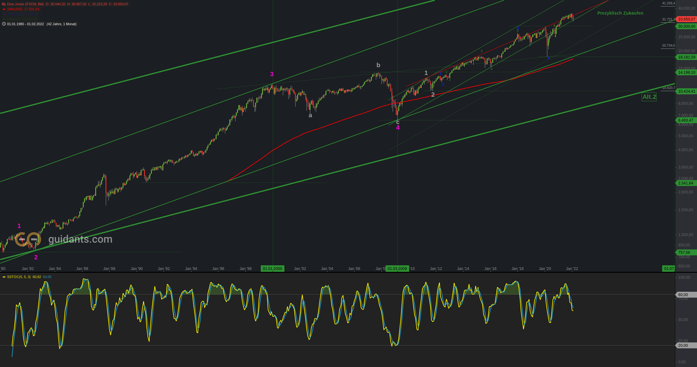Select the SMA(200) indicator label

point(15,9)
